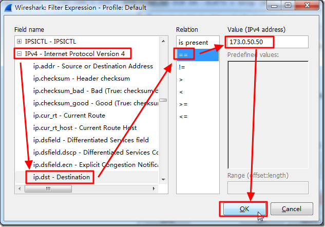
Task: Select ip.cur_rt_host Current Route Host
Action: pos(85,128)
